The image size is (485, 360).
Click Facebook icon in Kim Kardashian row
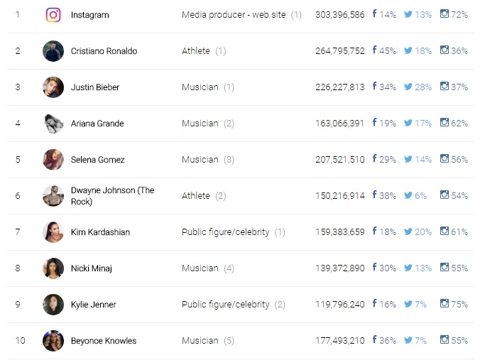click(374, 231)
